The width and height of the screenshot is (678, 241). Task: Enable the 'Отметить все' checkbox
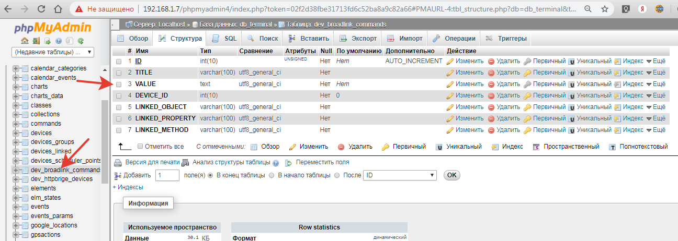(140, 147)
